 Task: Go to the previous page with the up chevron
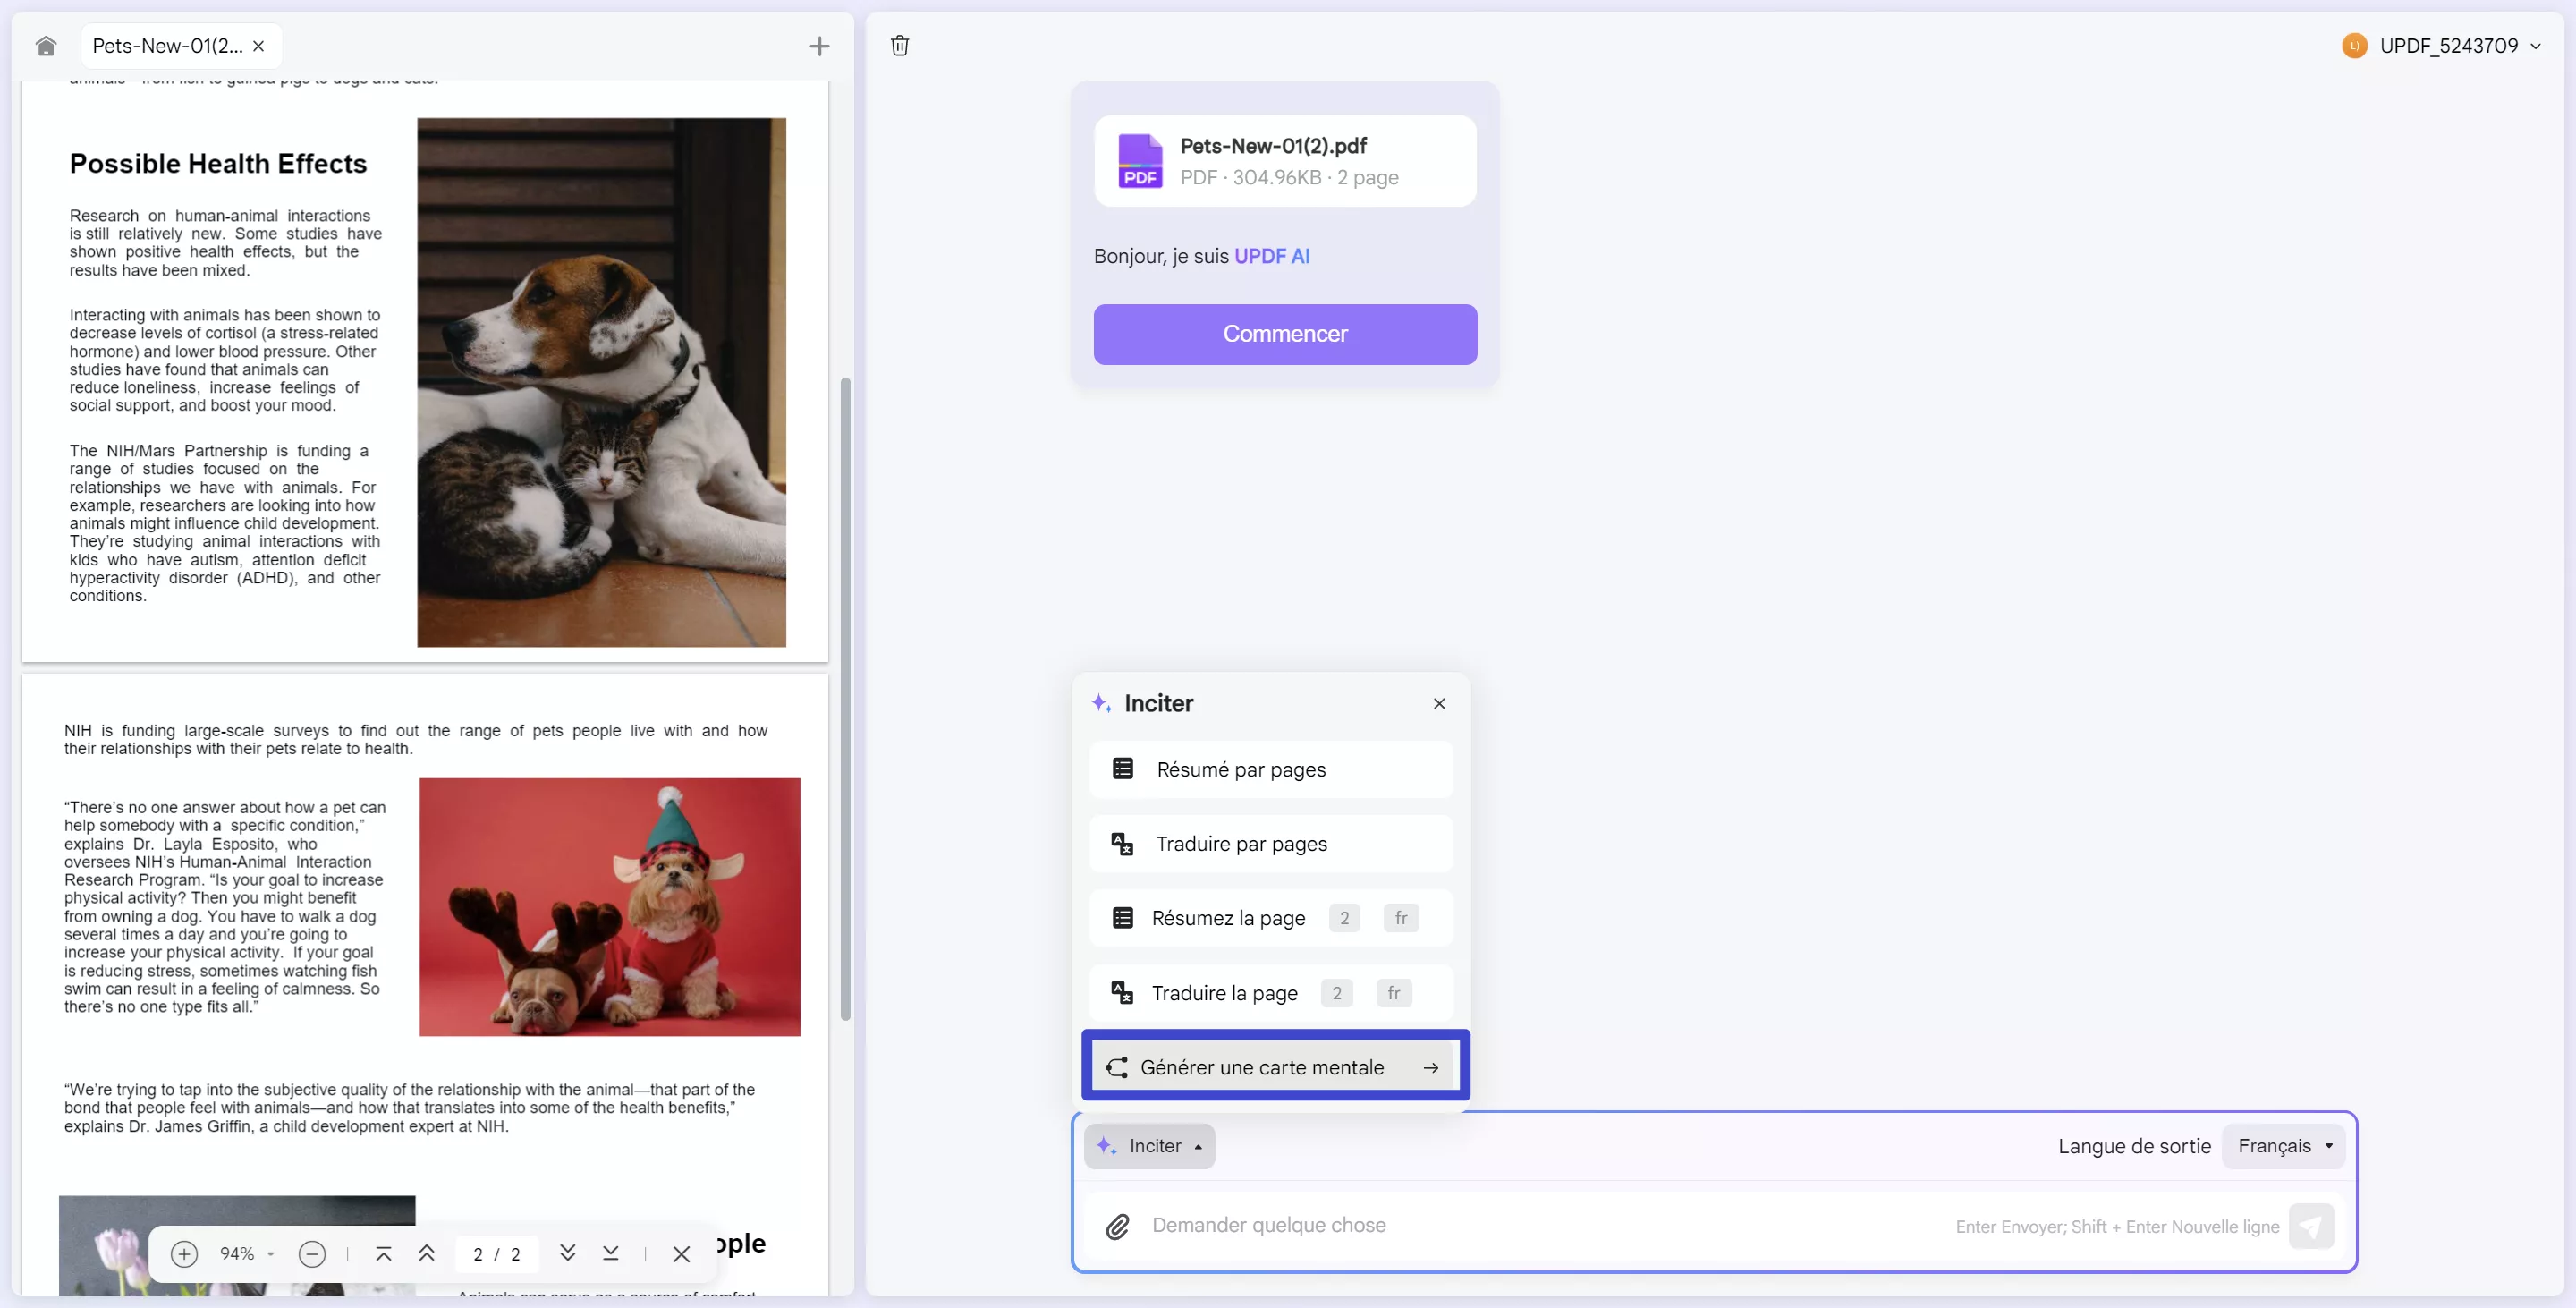pos(427,1254)
